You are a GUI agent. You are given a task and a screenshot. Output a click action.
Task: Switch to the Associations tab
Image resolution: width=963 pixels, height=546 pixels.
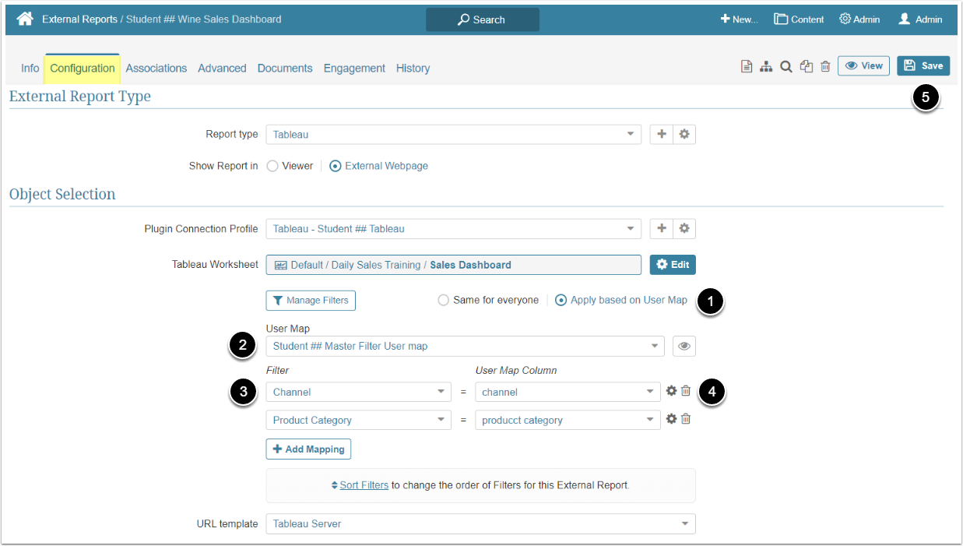point(156,69)
